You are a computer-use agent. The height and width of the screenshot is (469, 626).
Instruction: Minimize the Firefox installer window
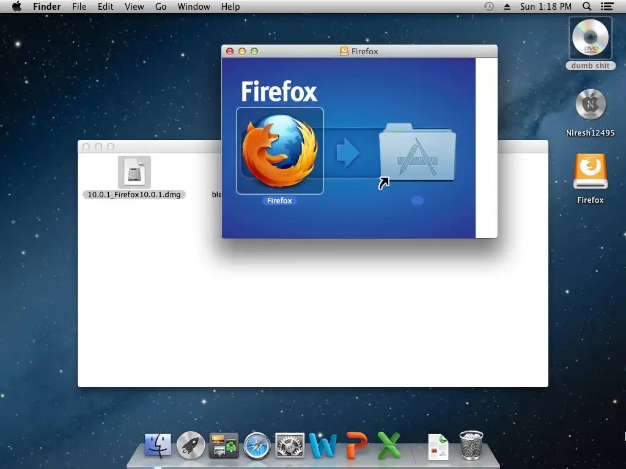point(242,51)
